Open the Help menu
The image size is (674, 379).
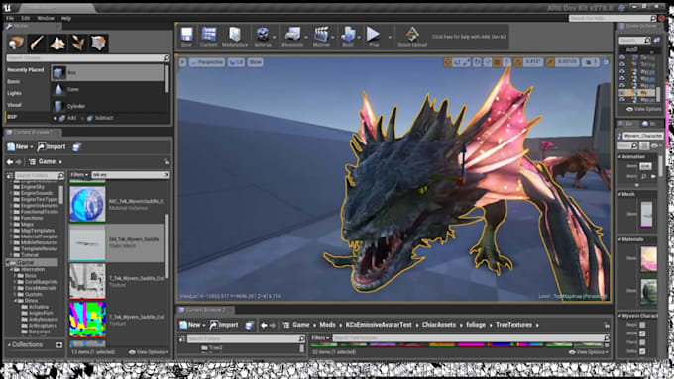click(66, 18)
